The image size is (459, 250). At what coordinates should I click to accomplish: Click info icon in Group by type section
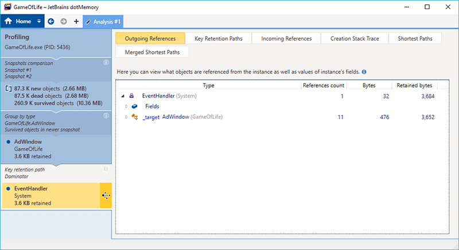tap(106, 115)
